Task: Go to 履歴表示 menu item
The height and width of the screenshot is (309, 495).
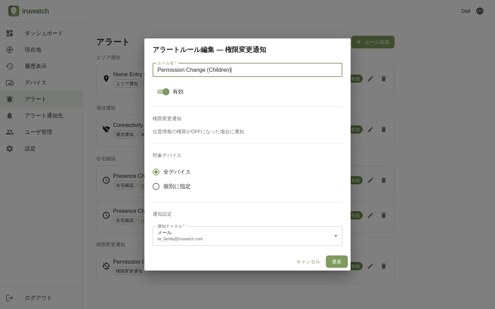Action: tap(41, 66)
